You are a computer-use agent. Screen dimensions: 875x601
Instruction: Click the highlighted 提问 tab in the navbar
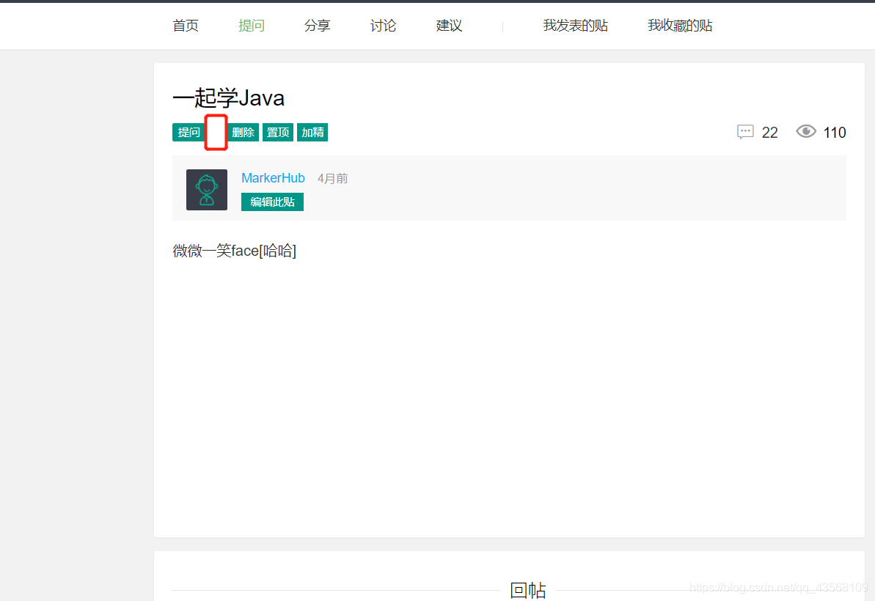[252, 25]
